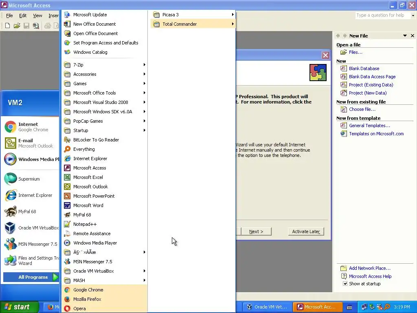This screenshot has width=417, height=313.
Task: Click the Print toolbar icon
Action: tap(48, 26)
